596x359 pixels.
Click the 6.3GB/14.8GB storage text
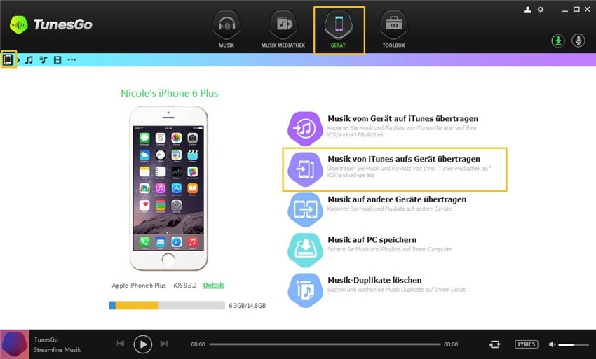(247, 306)
